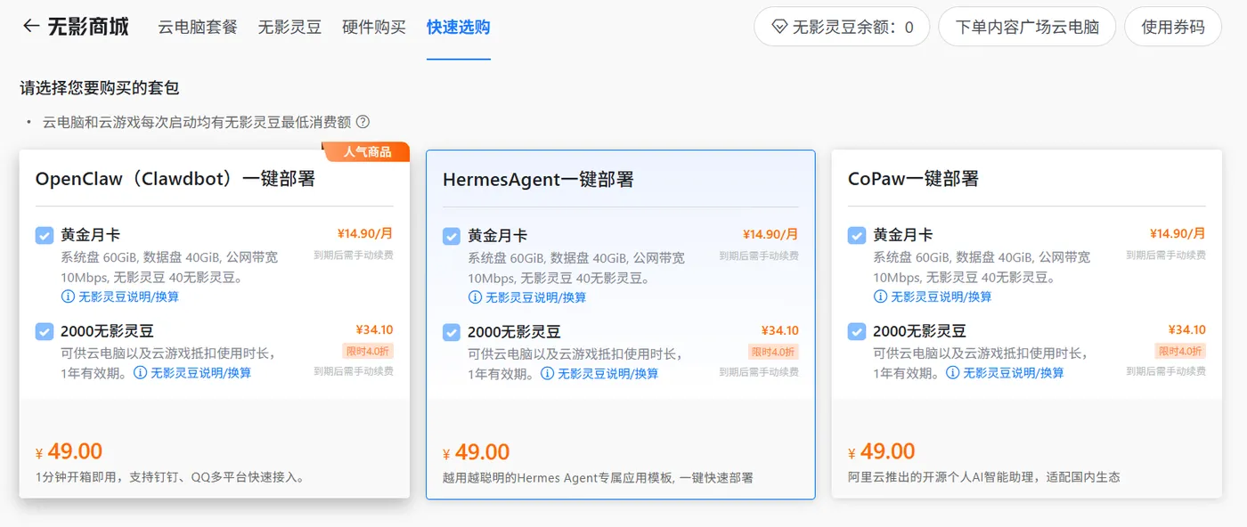Go to the 硬件购买 tab
Screen dimensions: 1247x527
click(374, 27)
